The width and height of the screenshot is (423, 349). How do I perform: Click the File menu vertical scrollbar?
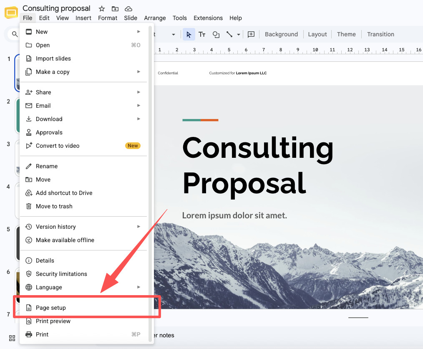tap(150, 184)
